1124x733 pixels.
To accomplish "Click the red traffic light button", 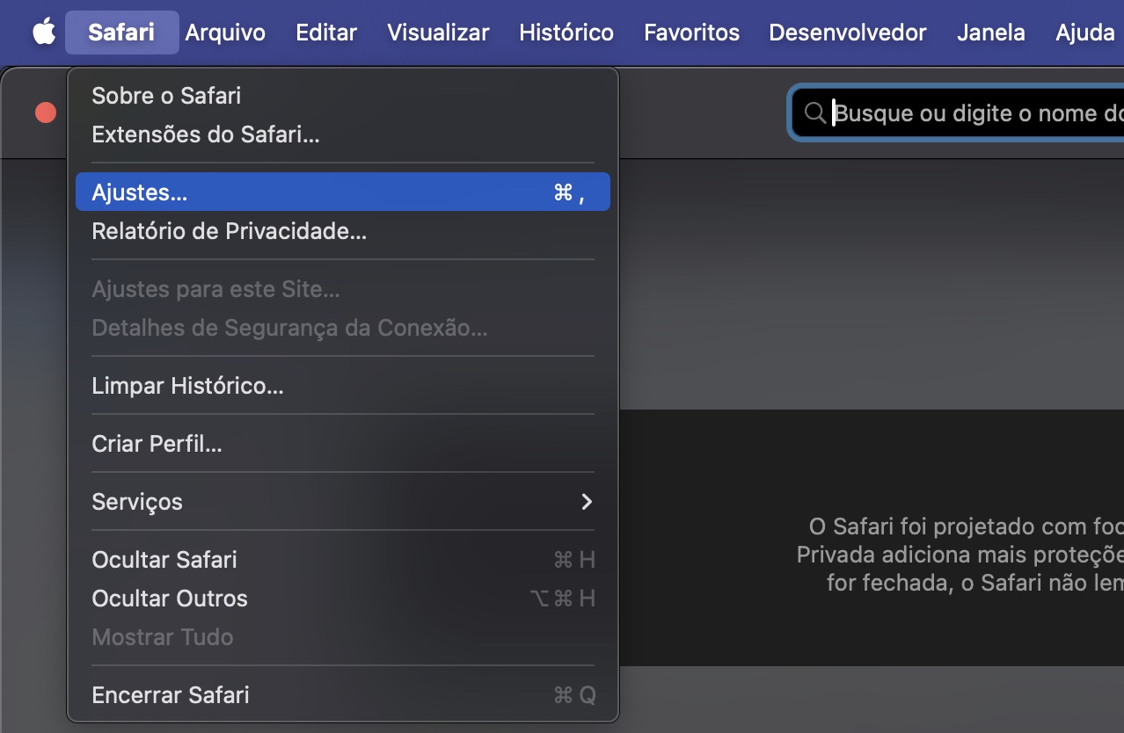I will (46, 112).
